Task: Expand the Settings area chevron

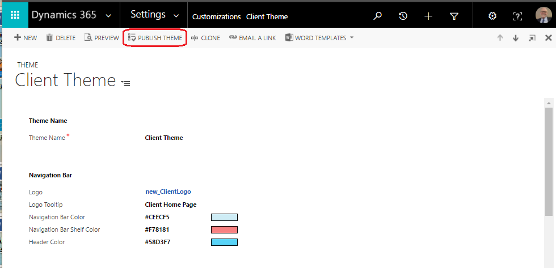Action: pyautogui.click(x=176, y=16)
